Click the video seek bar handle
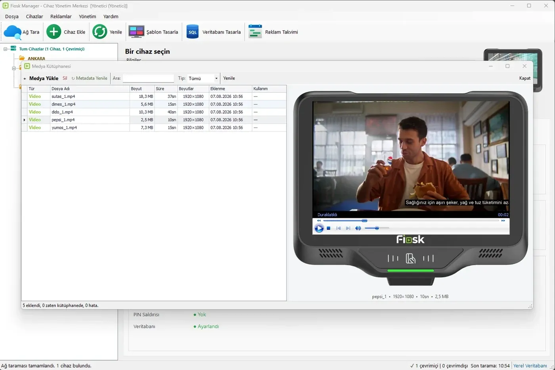The image size is (555, 370). point(364,221)
